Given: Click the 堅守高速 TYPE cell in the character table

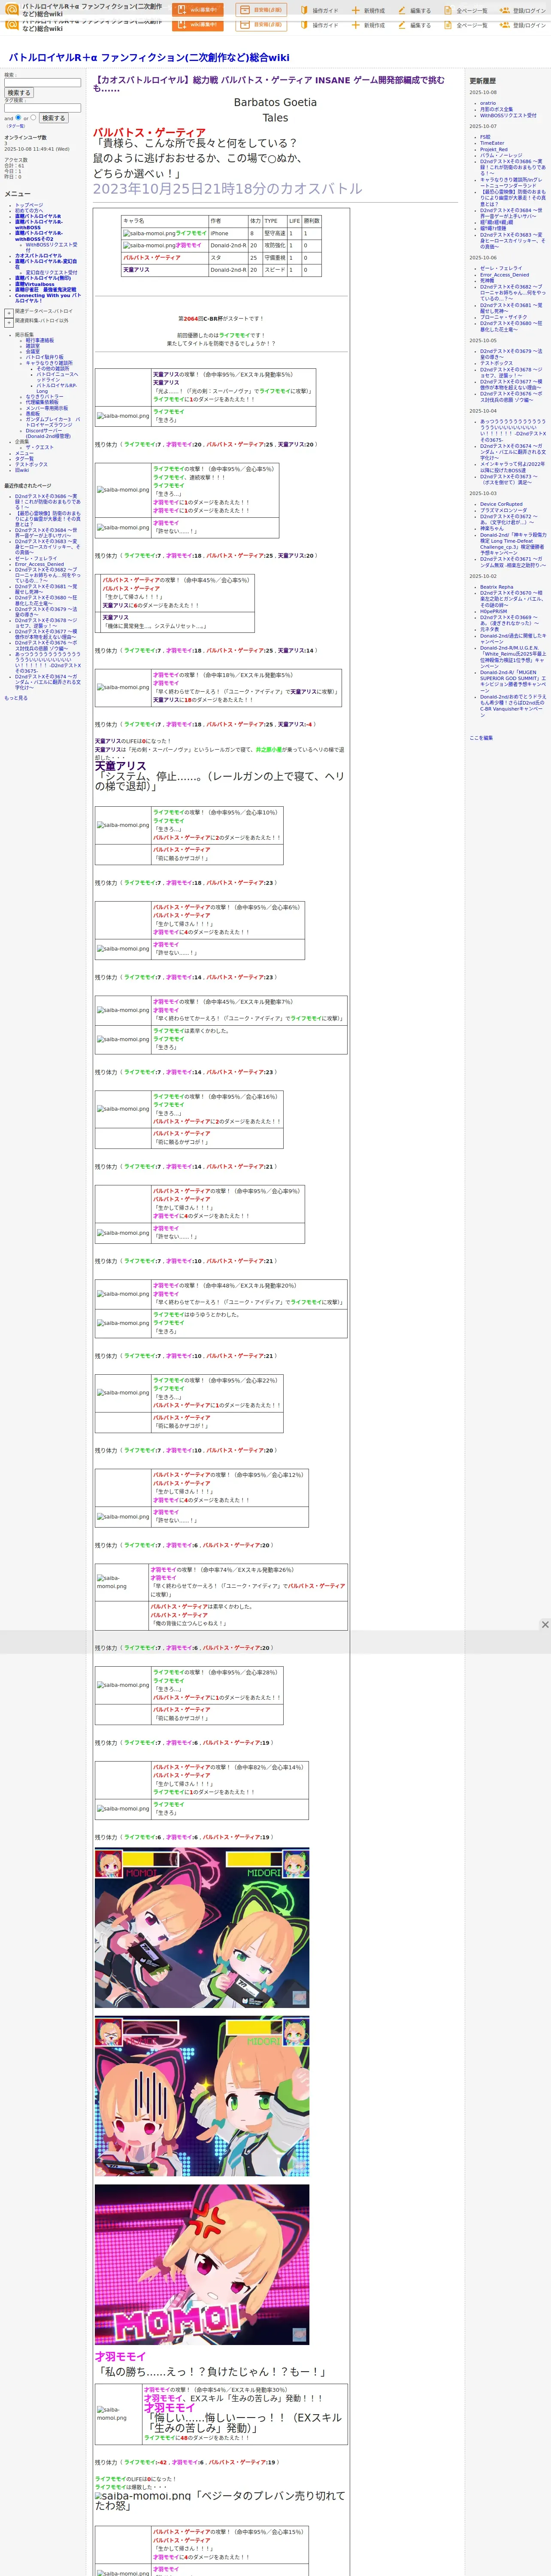Looking at the screenshot, I should click(275, 233).
